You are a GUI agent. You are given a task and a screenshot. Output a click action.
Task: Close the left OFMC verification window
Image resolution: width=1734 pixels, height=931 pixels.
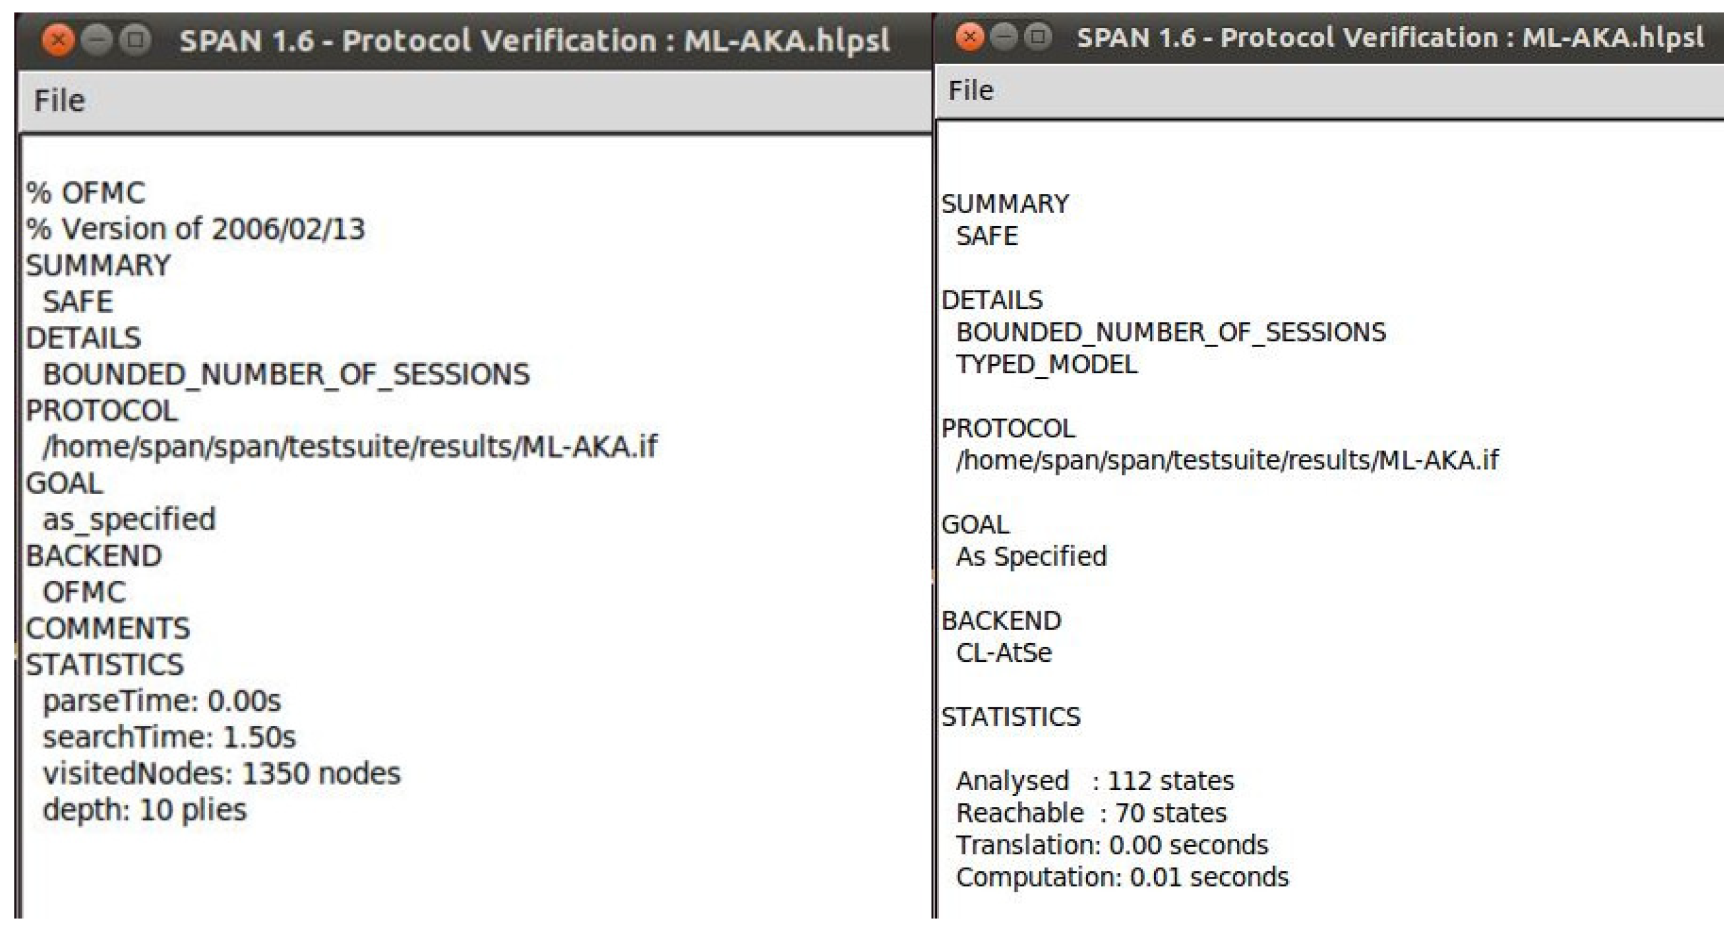tap(58, 41)
